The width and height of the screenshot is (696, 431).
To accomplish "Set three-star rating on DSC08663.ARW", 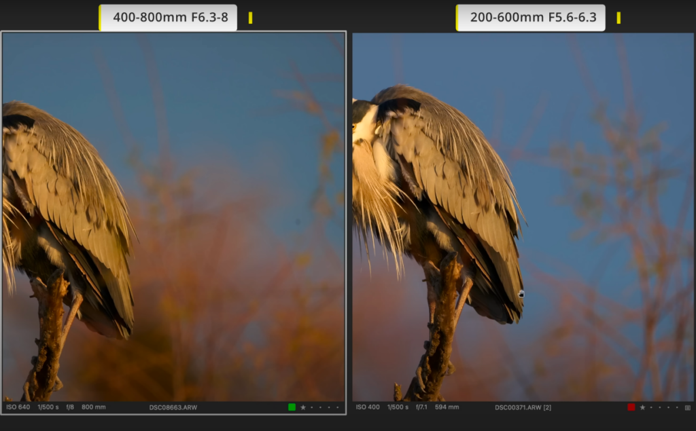I will point(321,407).
